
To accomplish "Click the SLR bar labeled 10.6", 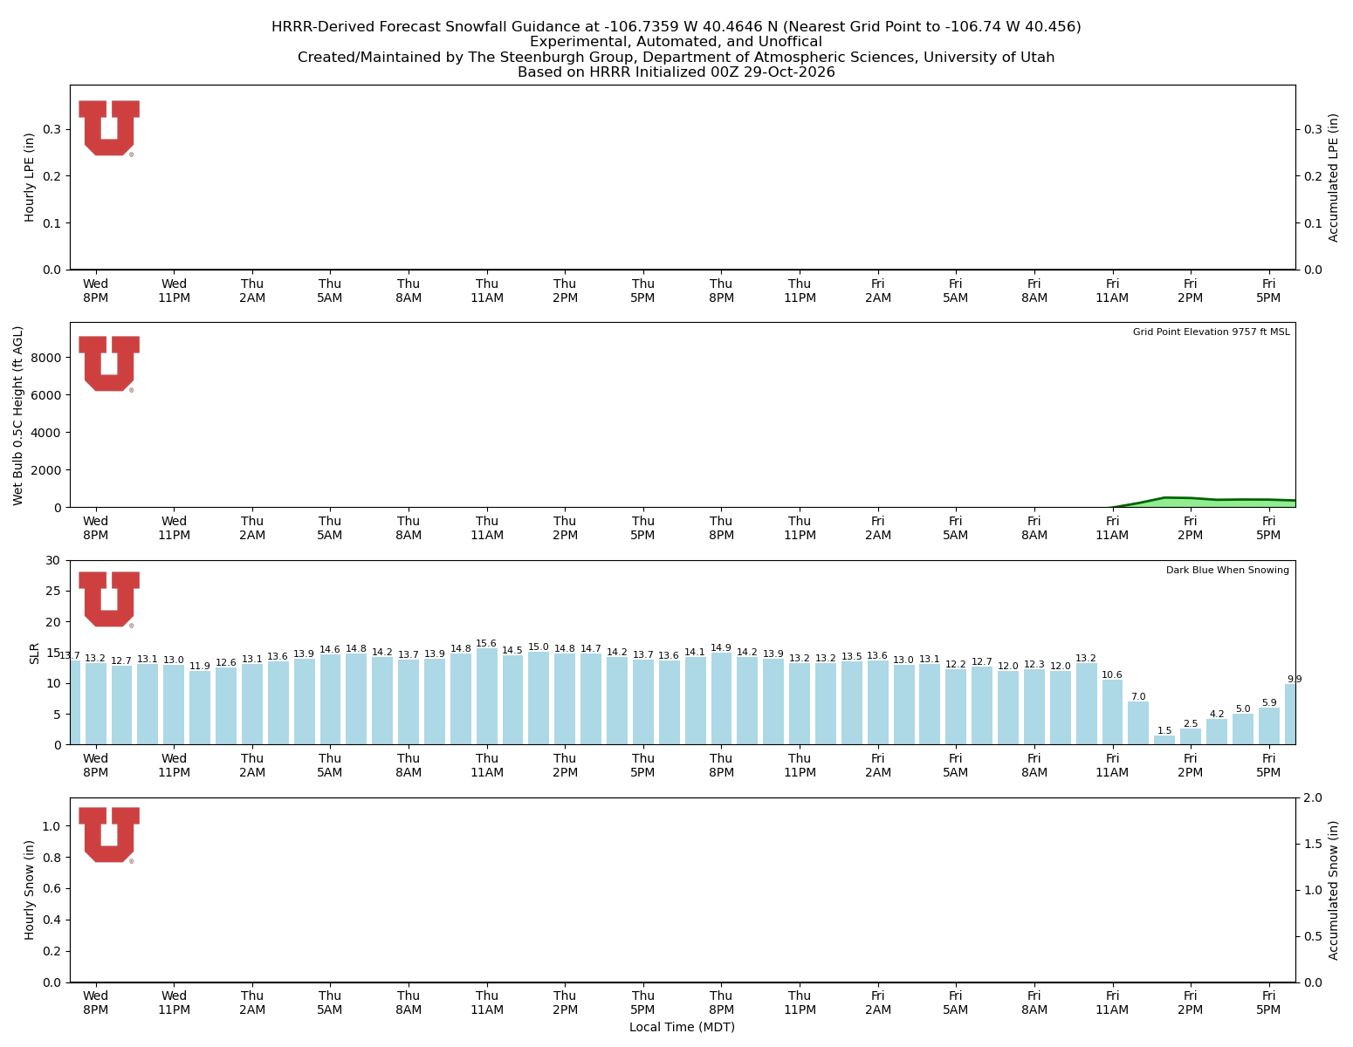I will tap(1112, 712).
